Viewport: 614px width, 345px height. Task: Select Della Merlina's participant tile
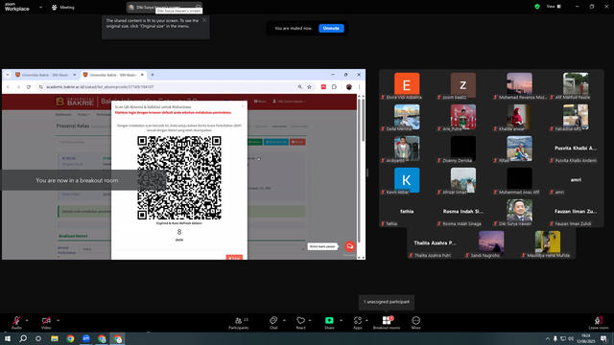(x=407, y=117)
